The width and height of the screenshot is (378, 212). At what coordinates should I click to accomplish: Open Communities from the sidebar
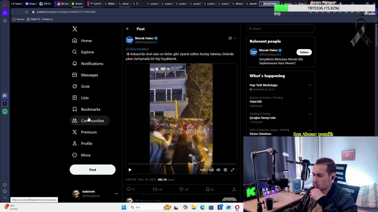coord(89,121)
